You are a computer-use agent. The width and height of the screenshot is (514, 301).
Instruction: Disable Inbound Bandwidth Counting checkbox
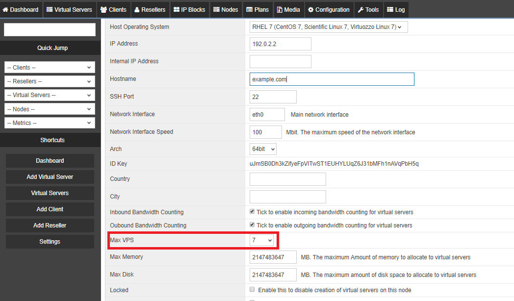(x=252, y=212)
